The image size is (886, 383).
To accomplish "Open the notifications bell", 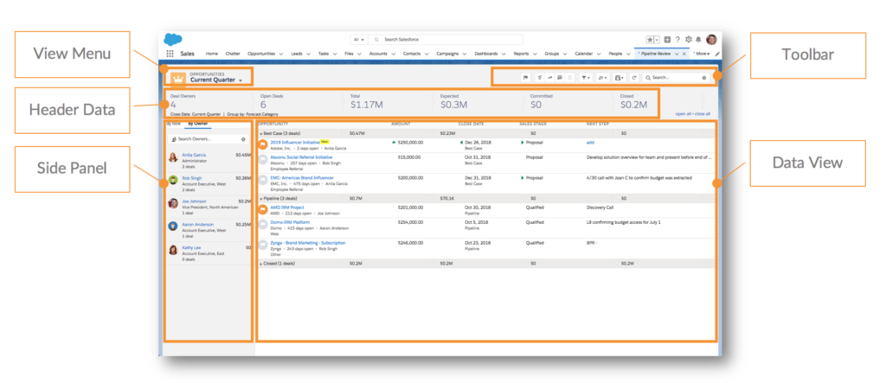I will point(698,40).
